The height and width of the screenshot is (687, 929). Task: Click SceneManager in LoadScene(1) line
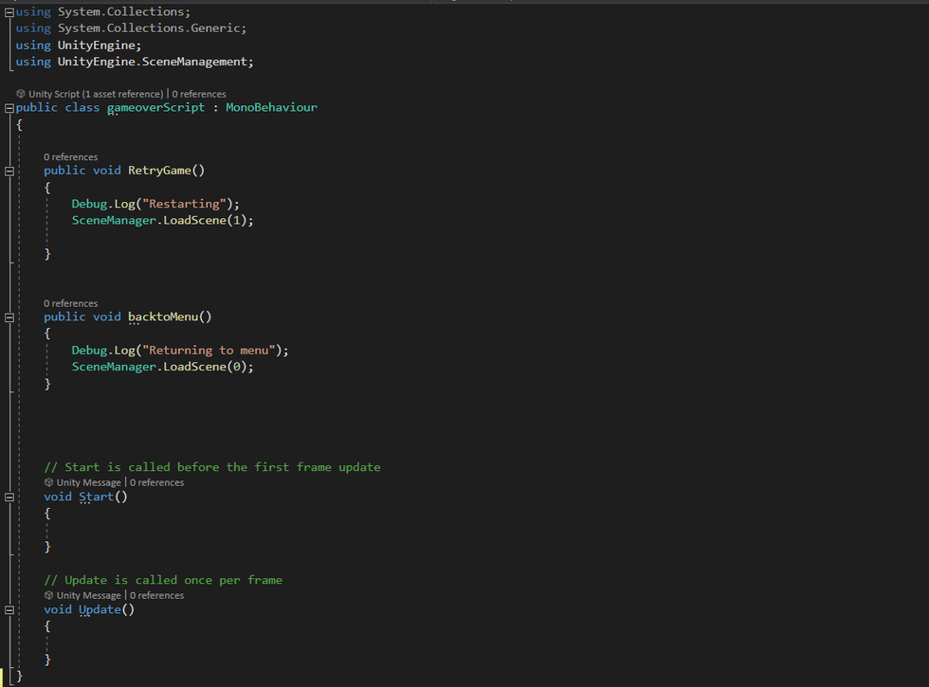click(x=114, y=220)
